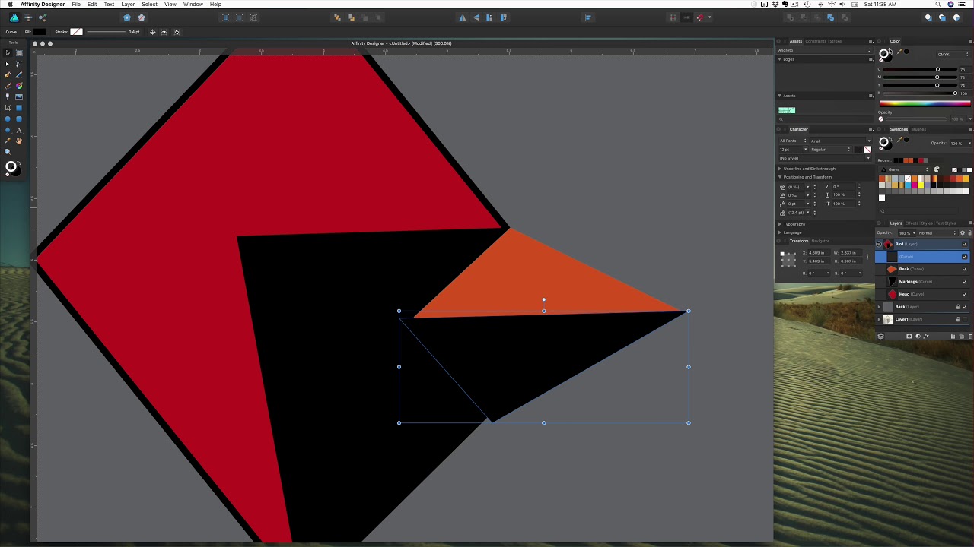Expand the Typography section
This screenshot has height=547, width=974.
tap(779, 224)
